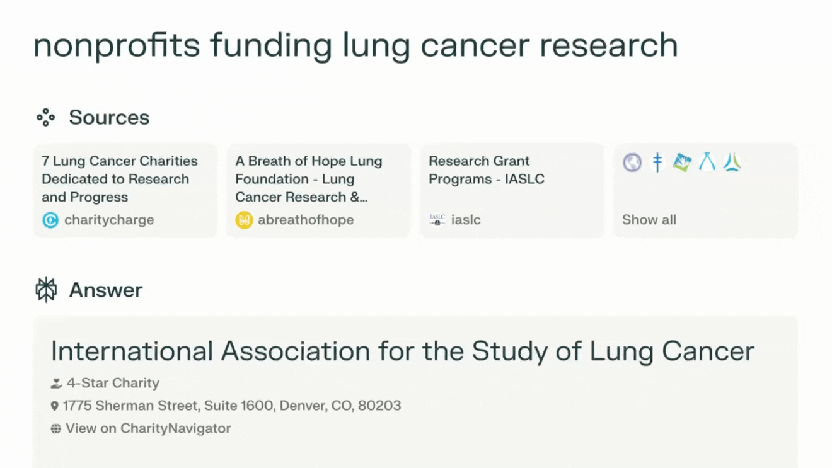Expand sources with Show all
832x468 pixels.
pyautogui.click(x=649, y=220)
